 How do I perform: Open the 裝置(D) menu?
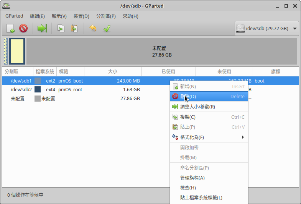(x=81, y=16)
